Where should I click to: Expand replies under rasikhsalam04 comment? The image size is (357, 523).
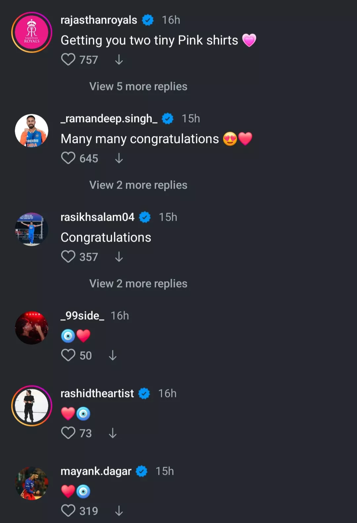pyautogui.click(x=138, y=284)
